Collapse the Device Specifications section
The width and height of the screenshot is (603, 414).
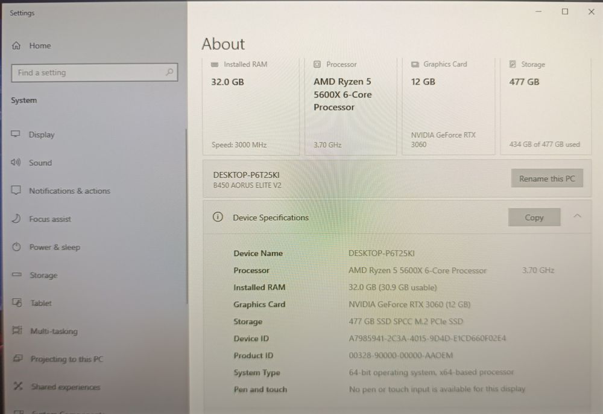pyautogui.click(x=577, y=216)
